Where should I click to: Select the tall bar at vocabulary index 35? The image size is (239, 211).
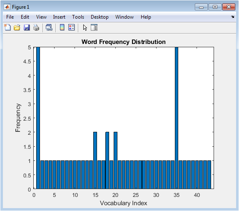coord(177,118)
